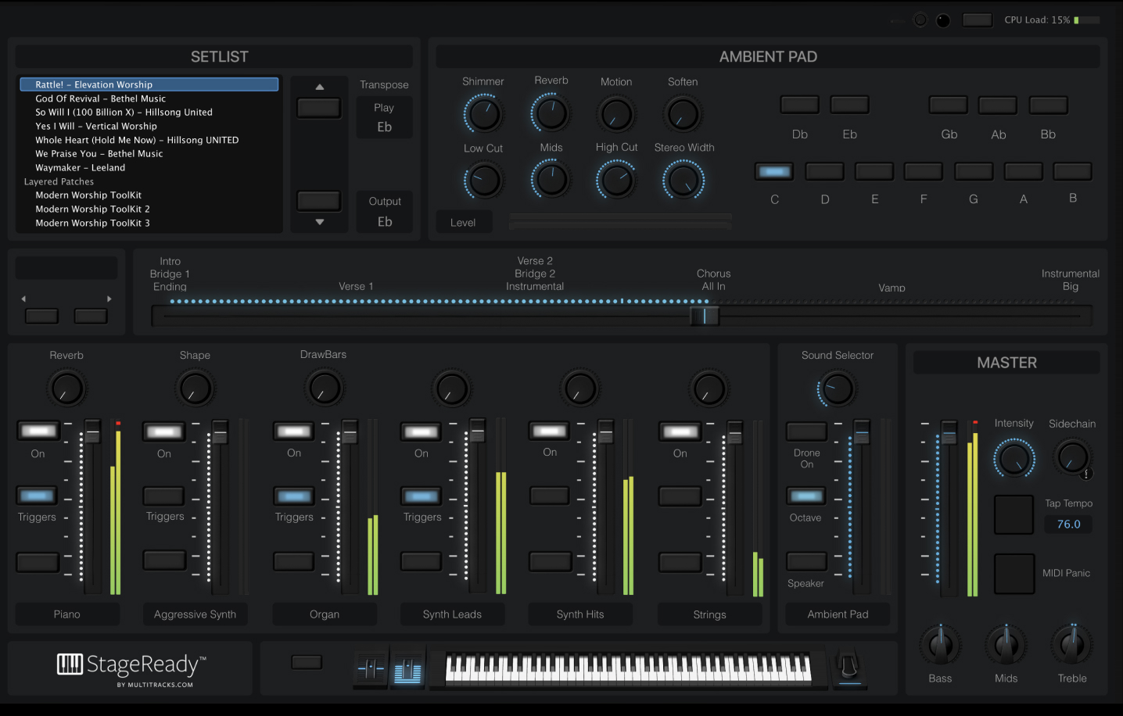Click the MIDI Panic button

pyautogui.click(x=1014, y=573)
